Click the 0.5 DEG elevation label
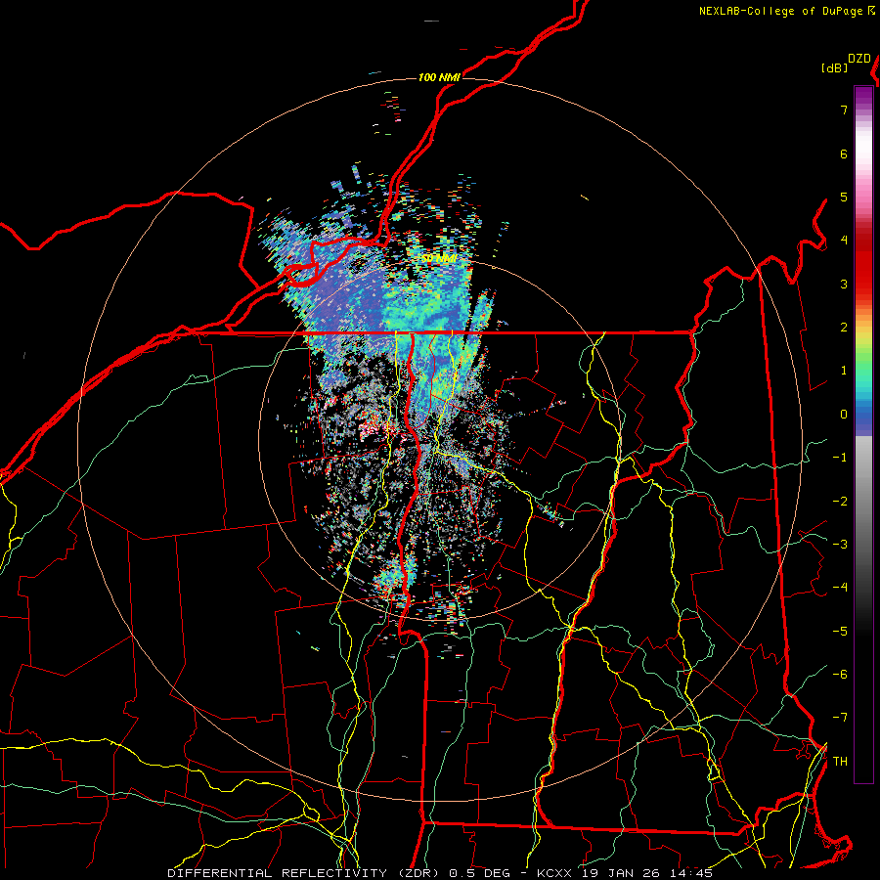Image resolution: width=880 pixels, height=880 pixels. (479, 873)
